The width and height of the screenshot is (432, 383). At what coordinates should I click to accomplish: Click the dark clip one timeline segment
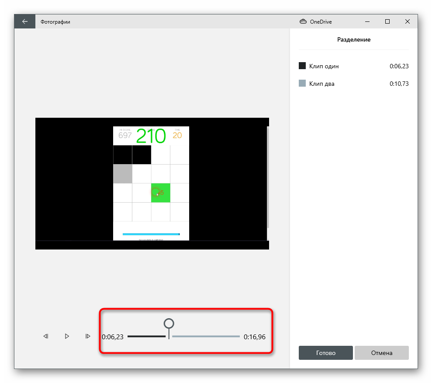point(147,336)
